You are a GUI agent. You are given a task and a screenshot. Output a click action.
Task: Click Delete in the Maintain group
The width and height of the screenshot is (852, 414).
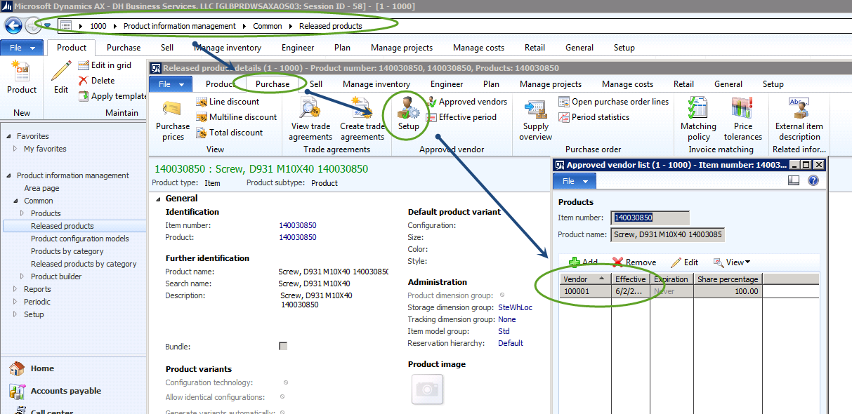tap(96, 81)
